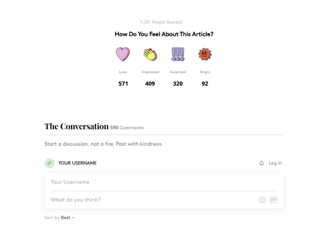
Task: Open notifications via the bell icon
Action: [x=262, y=163]
